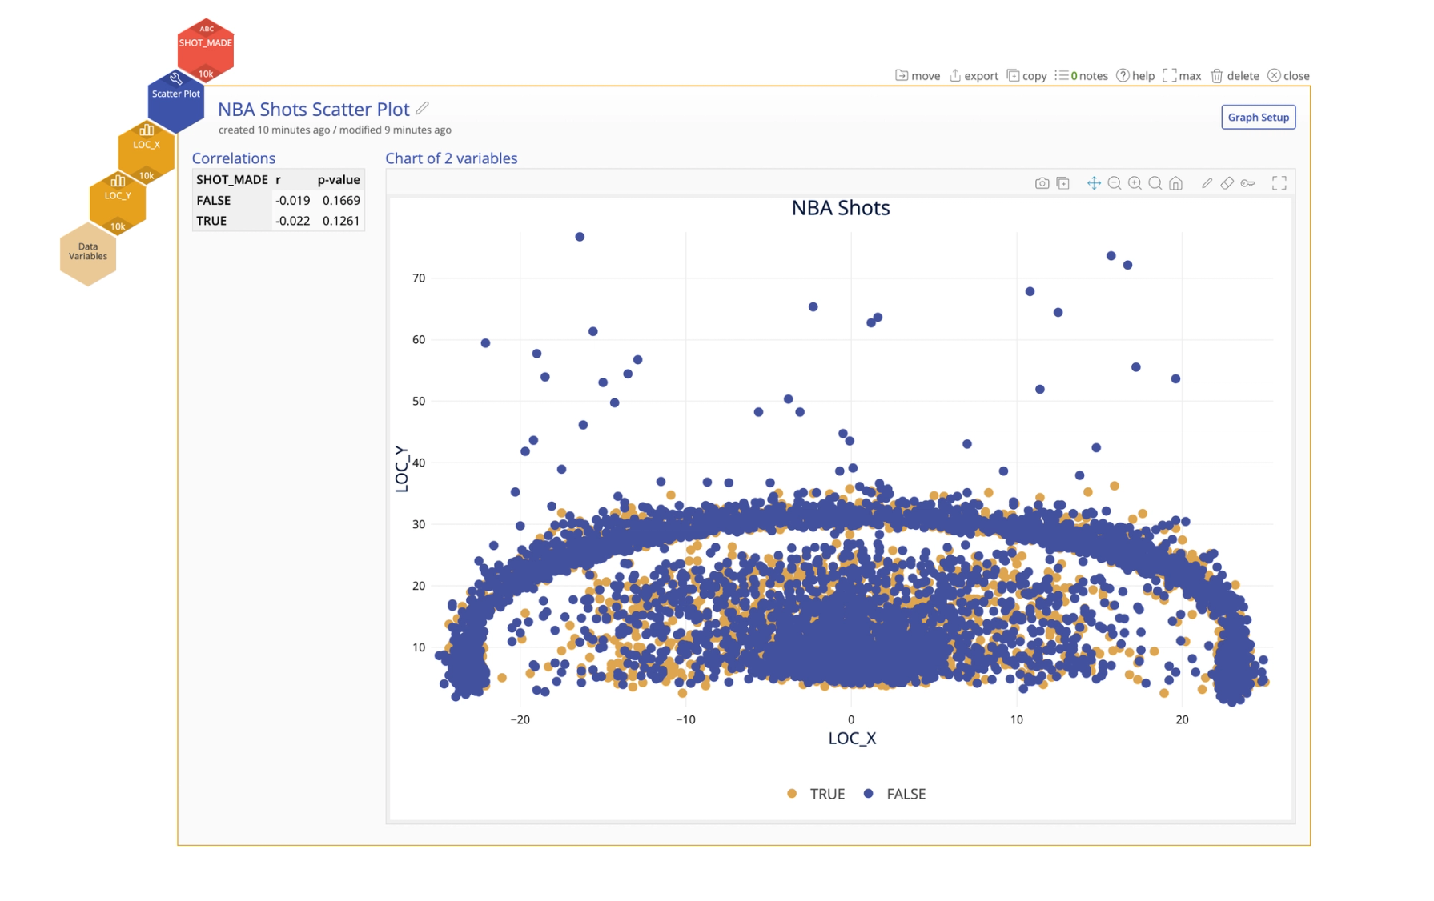Select the pan crosshair tool in chart toolbar
This screenshot has width=1434, height=901.
point(1094,183)
